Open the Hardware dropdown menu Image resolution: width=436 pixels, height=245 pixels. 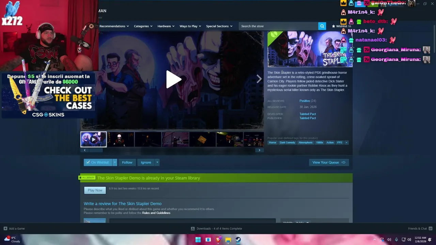[166, 26]
